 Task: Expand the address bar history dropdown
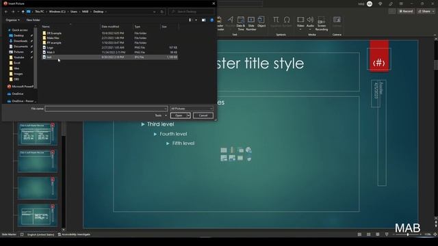tap(155, 12)
